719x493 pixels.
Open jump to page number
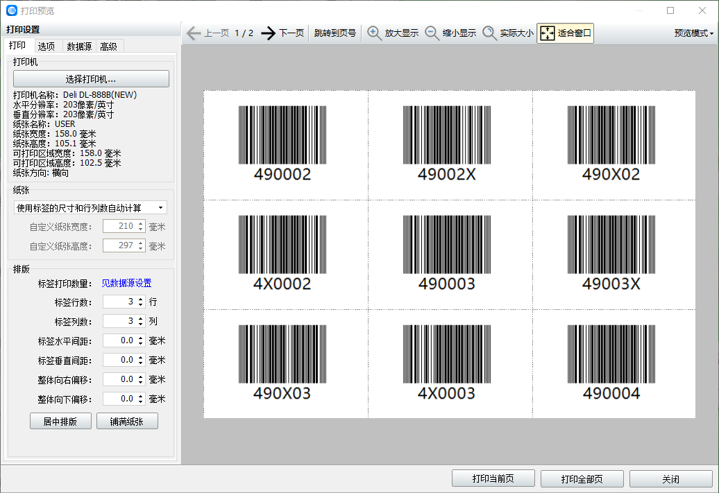pyautogui.click(x=335, y=33)
